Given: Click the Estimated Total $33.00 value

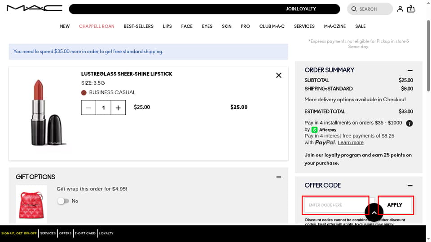Looking at the screenshot, I should (x=406, y=112).
